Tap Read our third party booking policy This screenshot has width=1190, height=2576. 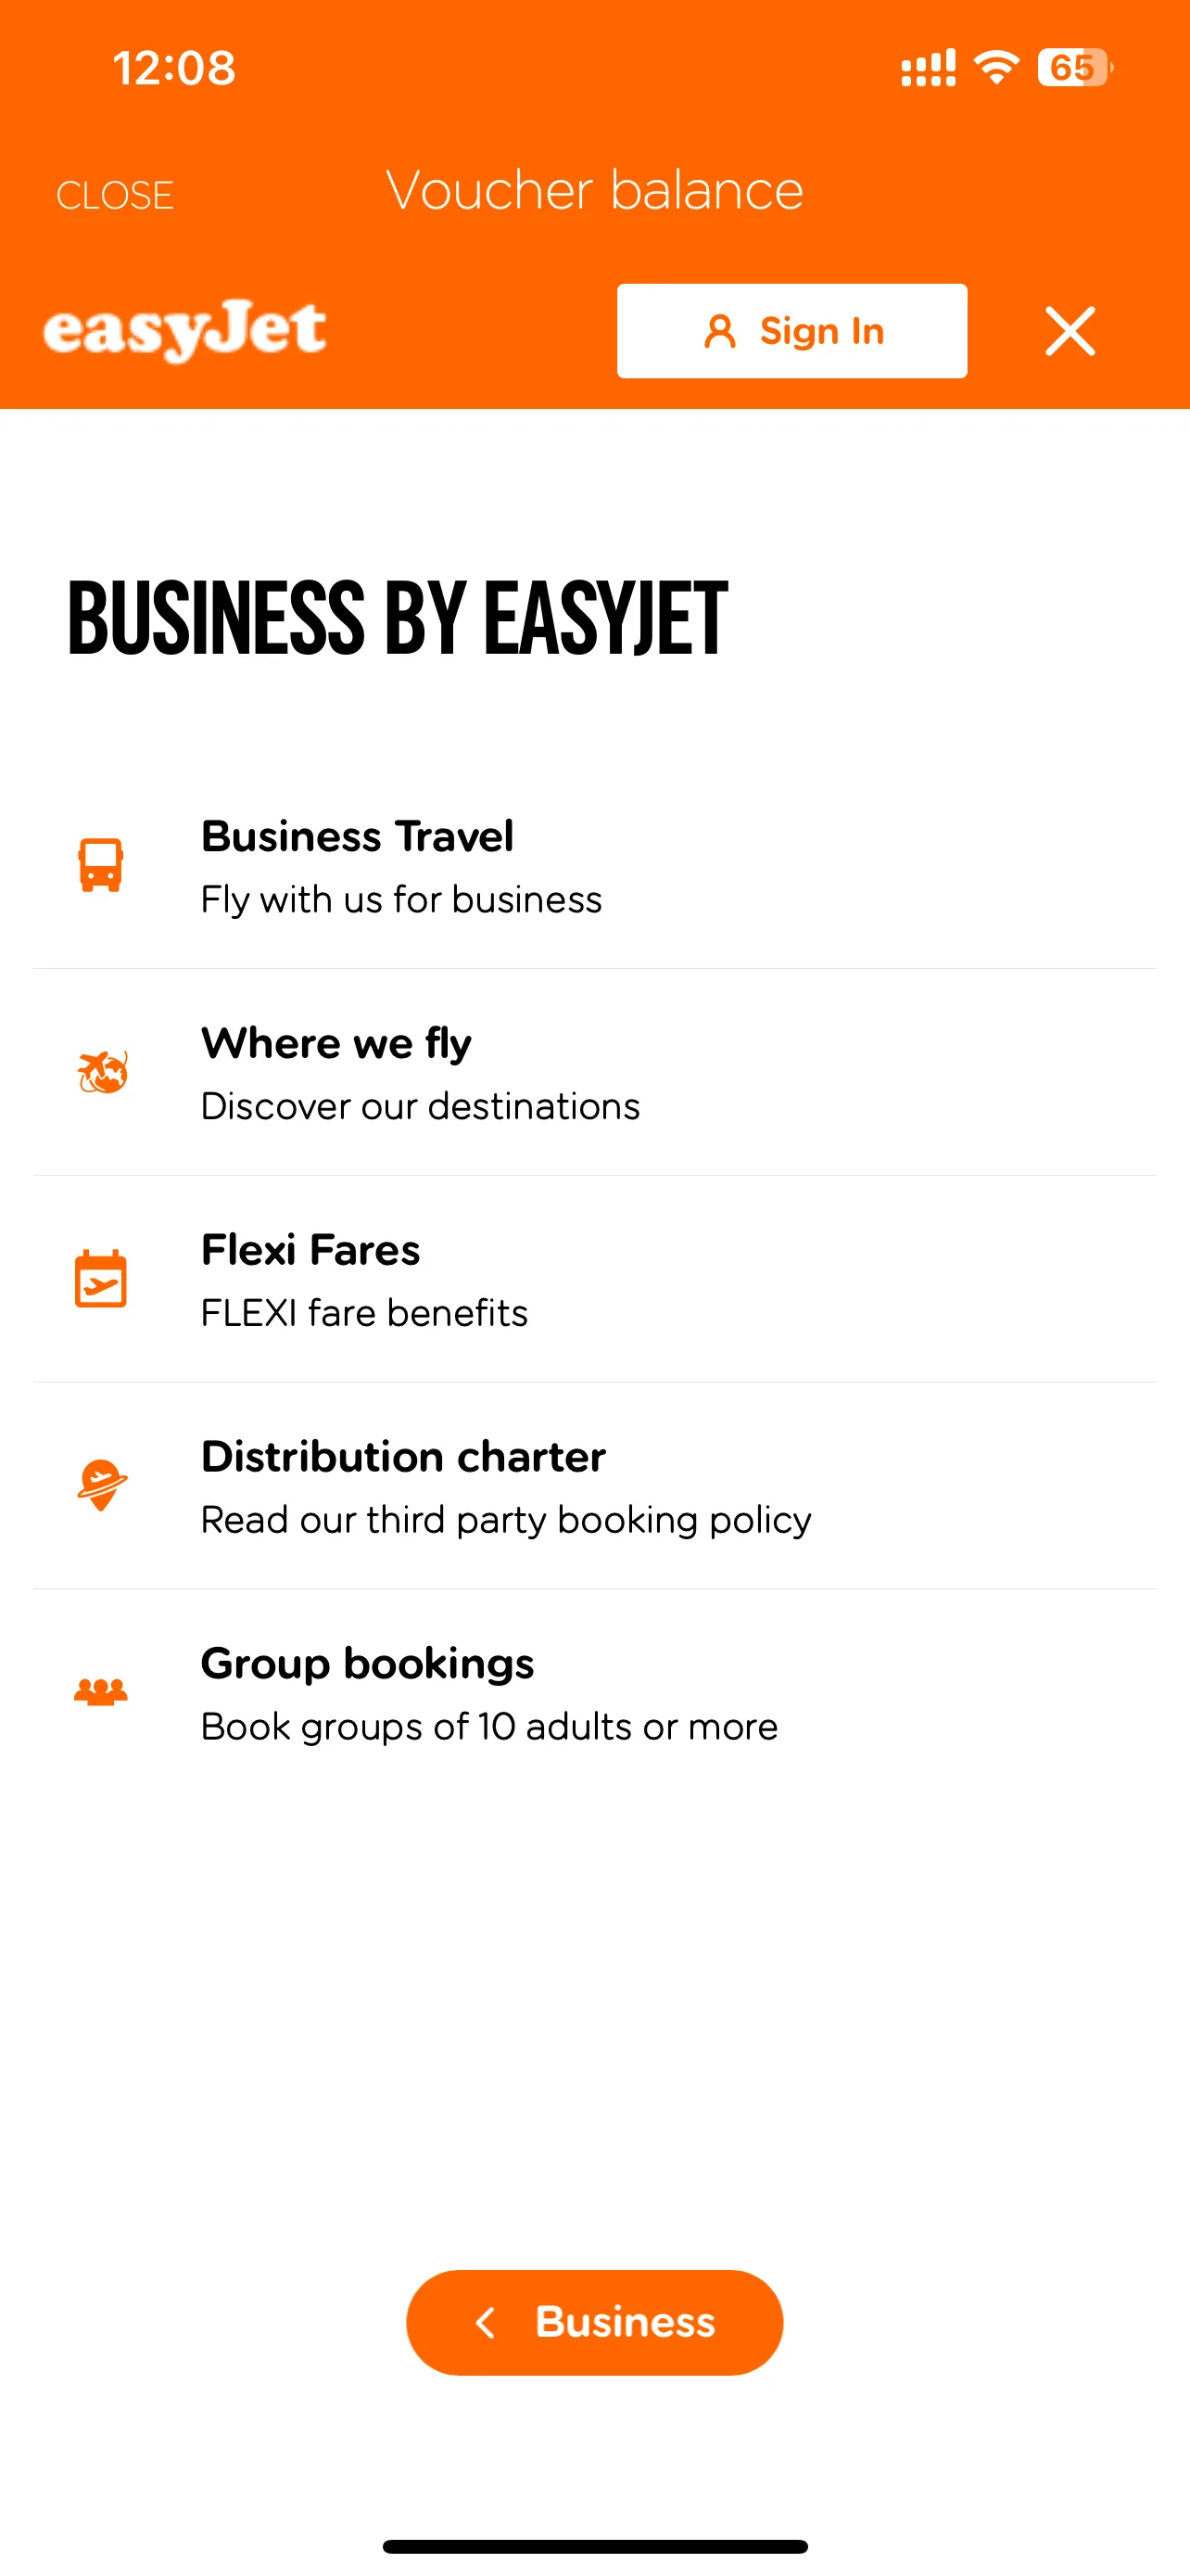coord(506,1520)
